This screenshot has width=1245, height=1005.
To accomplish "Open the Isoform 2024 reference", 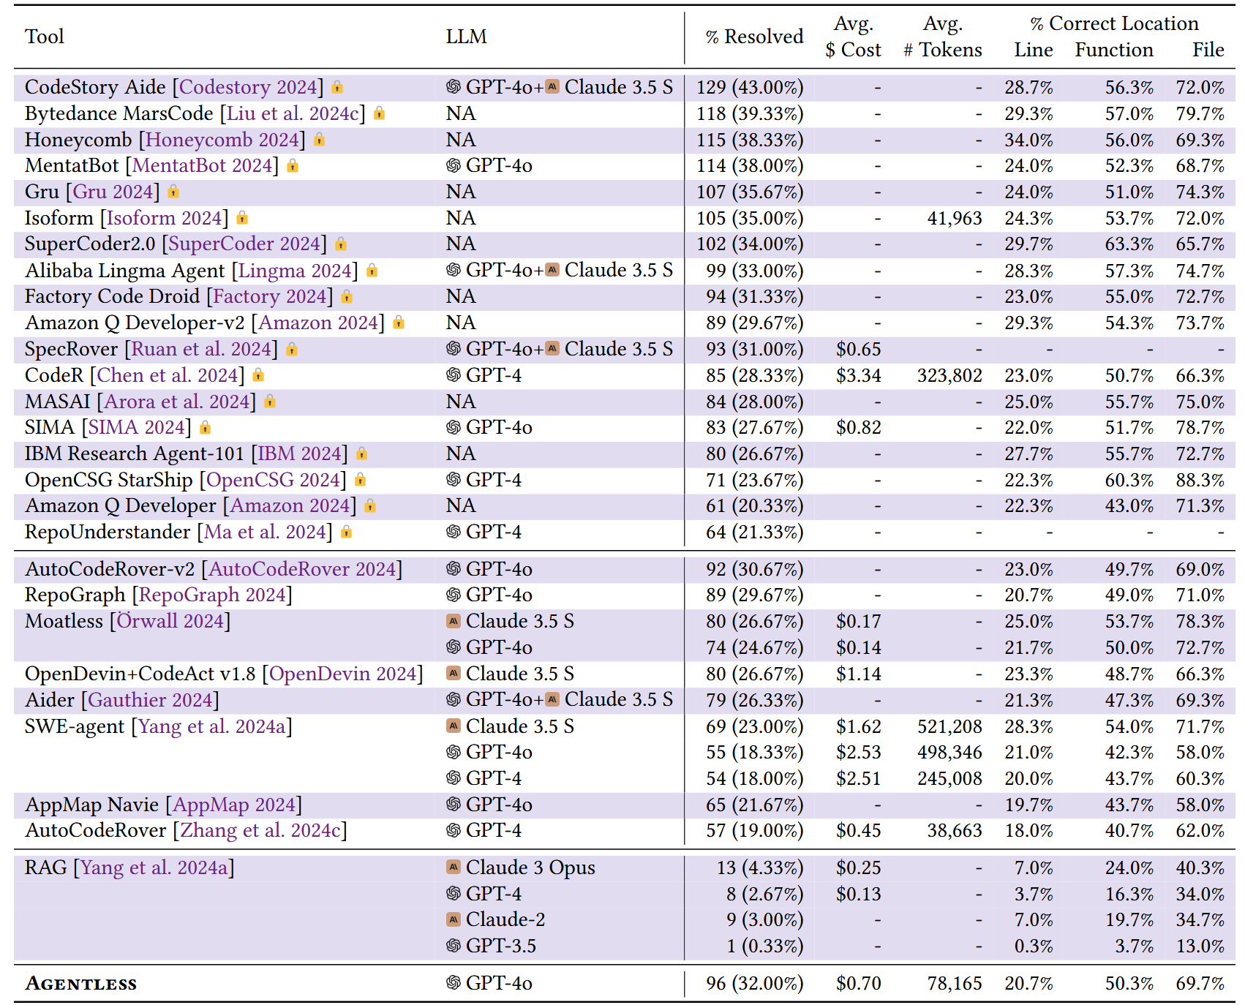I will [x=165, y=218].
